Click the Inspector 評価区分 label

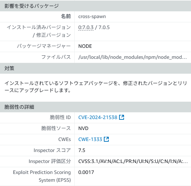(x=50, y=161)
